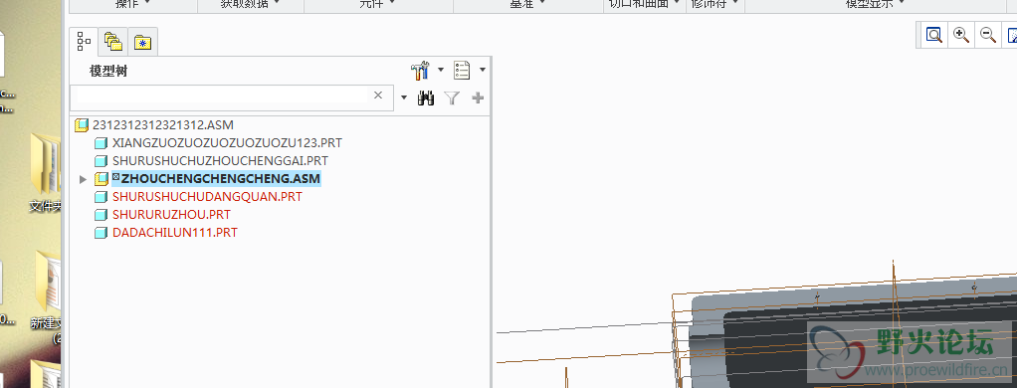The height and width of the screenshot is (388, 1017).
Task: Click the zoom in magnifier icon
Action: coord(961,35)
